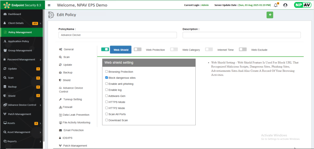Open the user profile icon

tap(285, 5)
